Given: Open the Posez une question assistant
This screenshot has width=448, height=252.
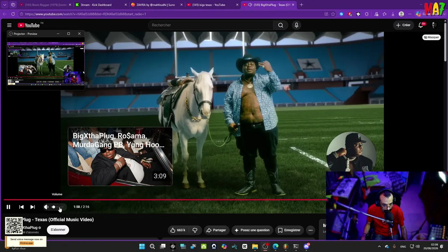Looking at the screenshot, I should (252, 230).
